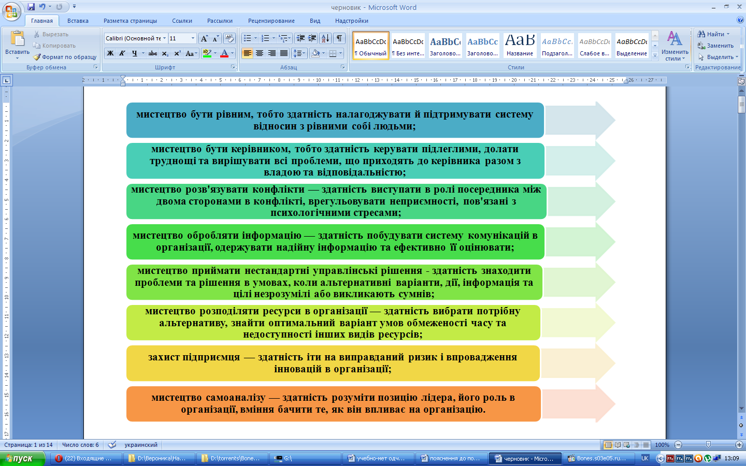
Task: Clear formatting with the eraser icon
Action: click(x=229, y=38)
